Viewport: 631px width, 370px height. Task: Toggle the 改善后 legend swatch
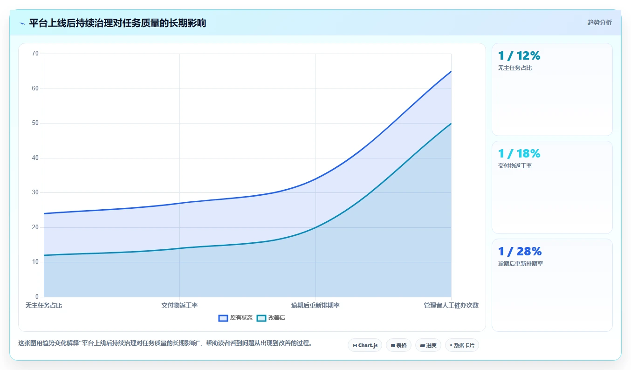tap(261, 318)
